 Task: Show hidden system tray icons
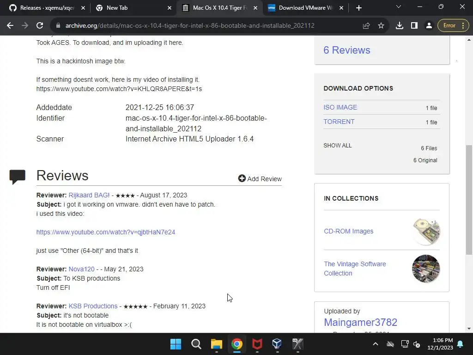point(376,344)
